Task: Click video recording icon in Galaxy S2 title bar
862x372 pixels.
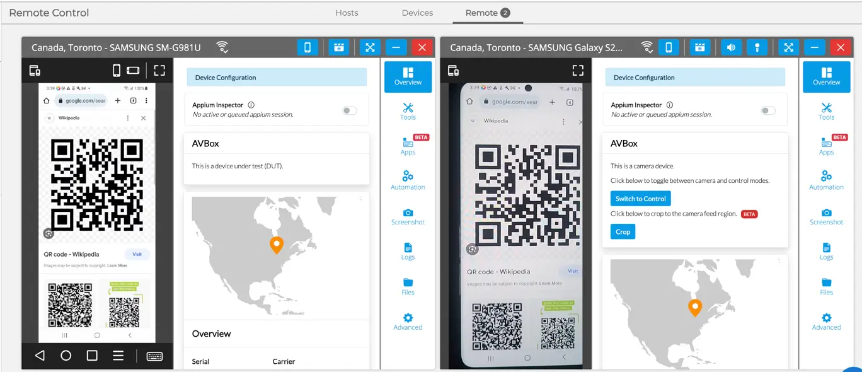Action: tap(700, 47)
